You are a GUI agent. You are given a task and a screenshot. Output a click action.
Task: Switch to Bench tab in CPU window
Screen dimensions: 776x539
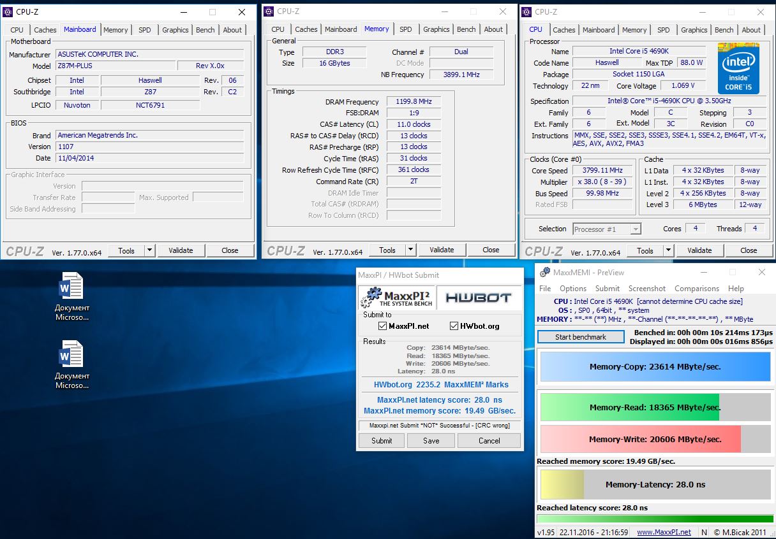coord(724,30)
